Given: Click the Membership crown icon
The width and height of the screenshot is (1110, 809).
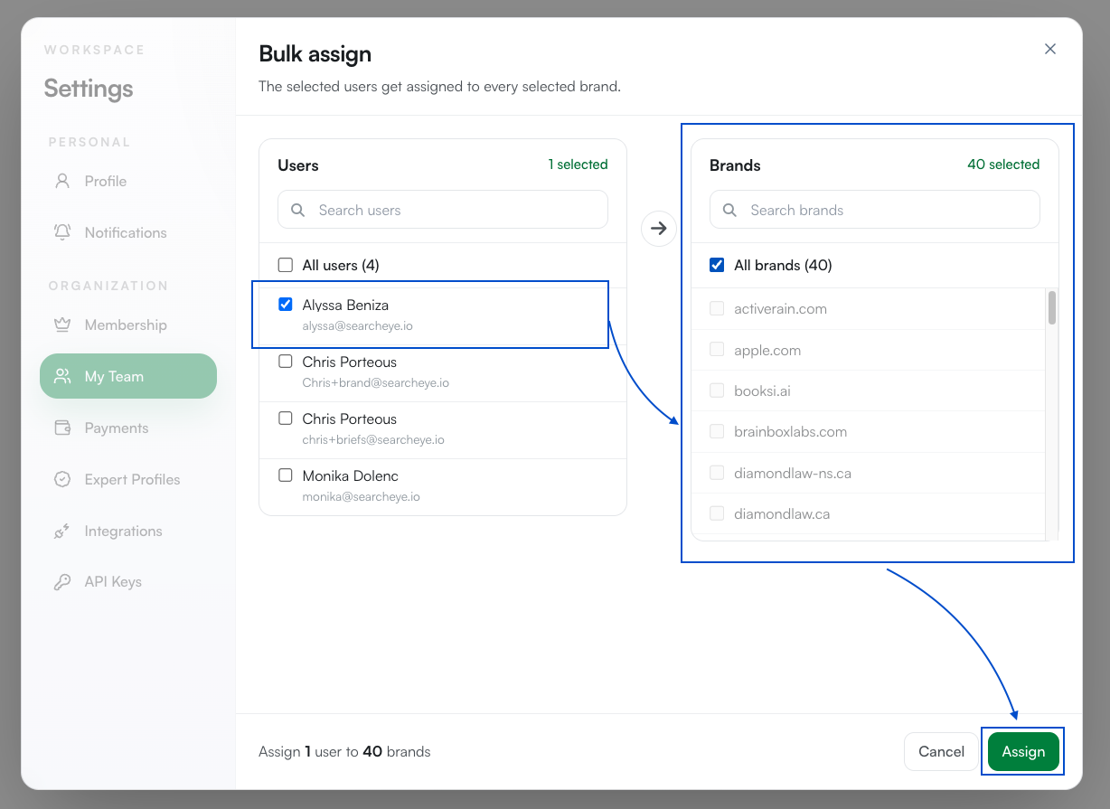Looking at the screenshot, I should point(62,325).
